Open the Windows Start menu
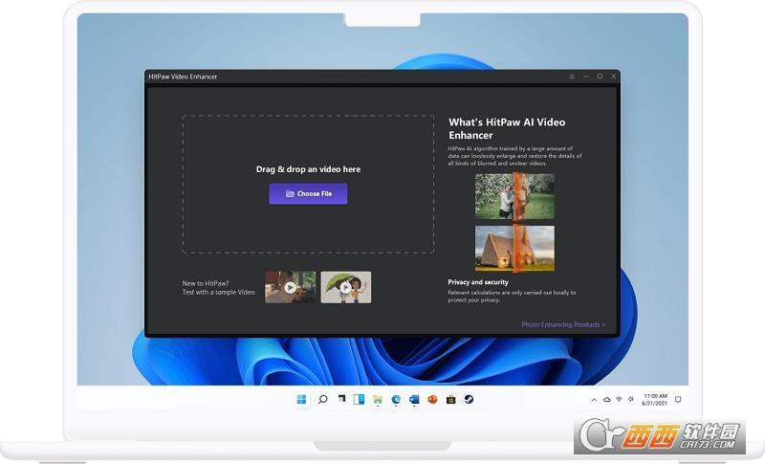This screenshot has height=464, width=765. pos(301,400)
